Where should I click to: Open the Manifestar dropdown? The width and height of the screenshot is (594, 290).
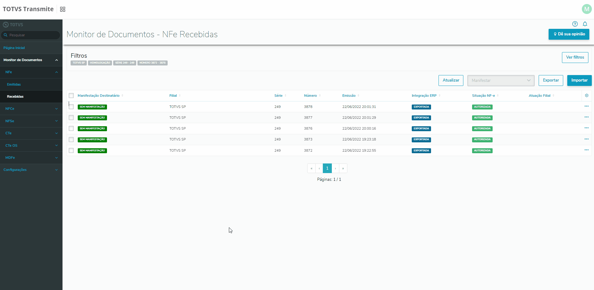coord(501,81)
